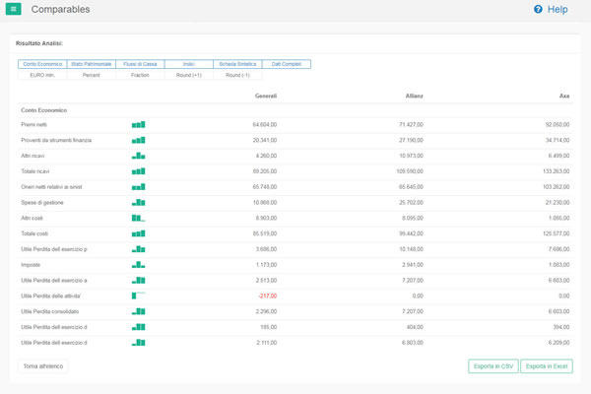Open the green hamburger menu
Image resolution: width=591 pixels, height=394 pixels.
[x=13, y=9]
